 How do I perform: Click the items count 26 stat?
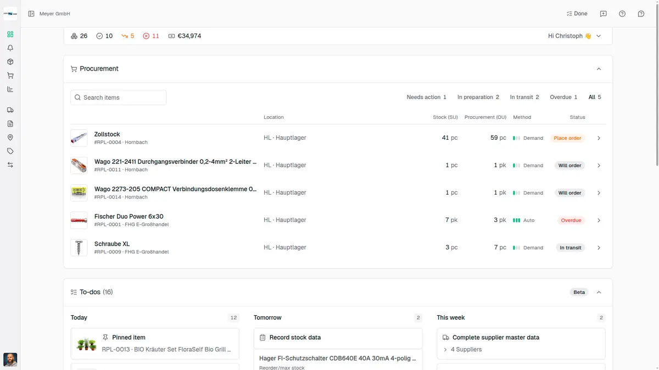tap(79, 36)
